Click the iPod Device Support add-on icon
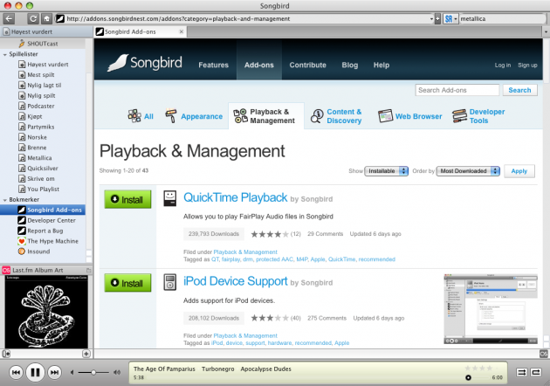The width and height of the screenshot is (550, 386). [170, 282]
